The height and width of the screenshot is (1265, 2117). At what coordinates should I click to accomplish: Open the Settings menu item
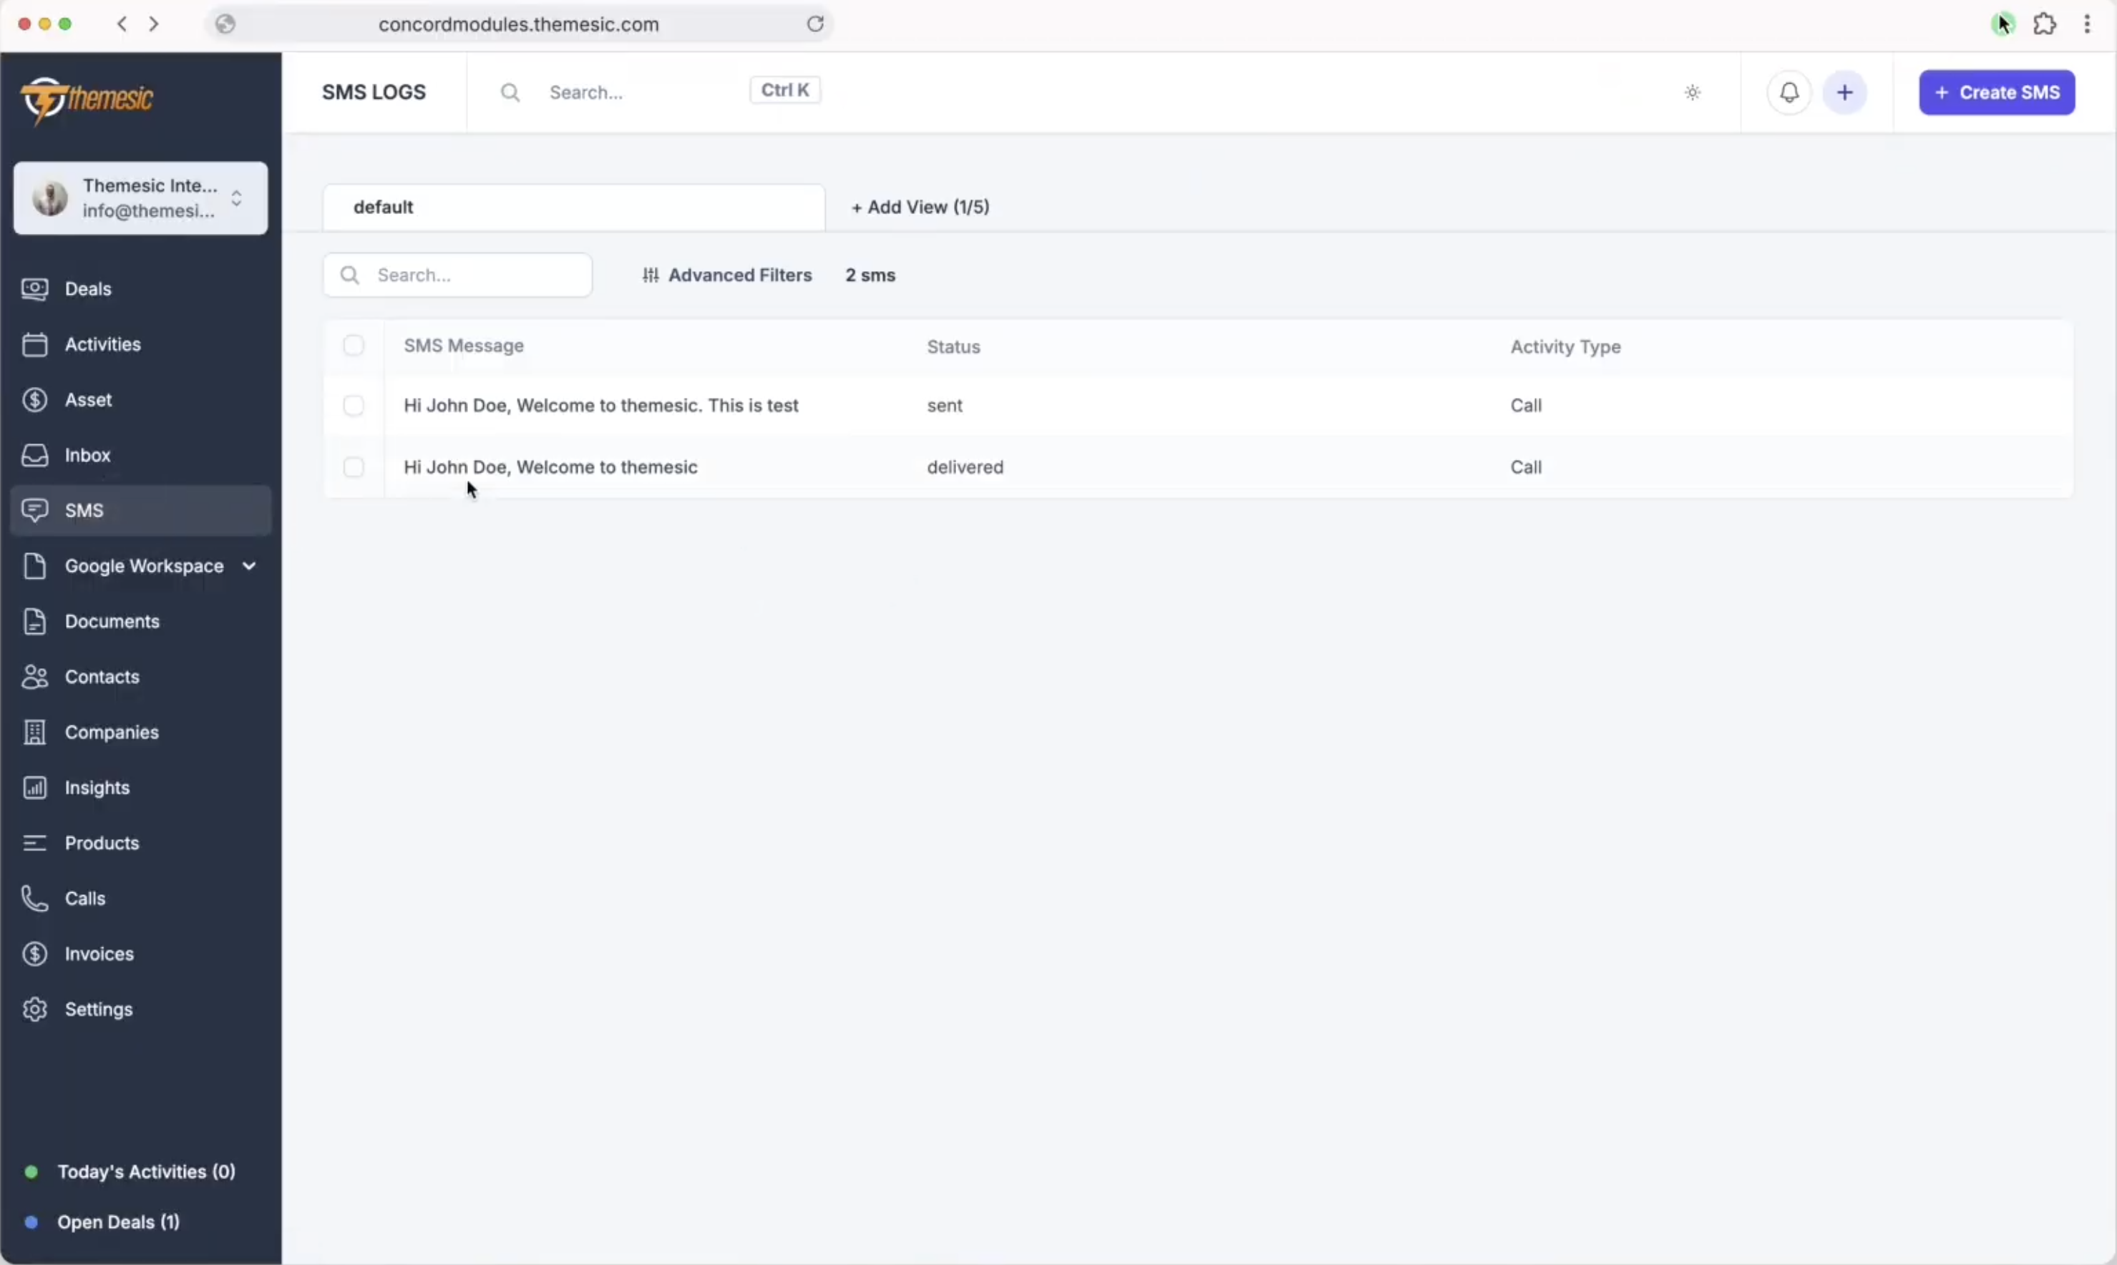tap(99, 1008)
